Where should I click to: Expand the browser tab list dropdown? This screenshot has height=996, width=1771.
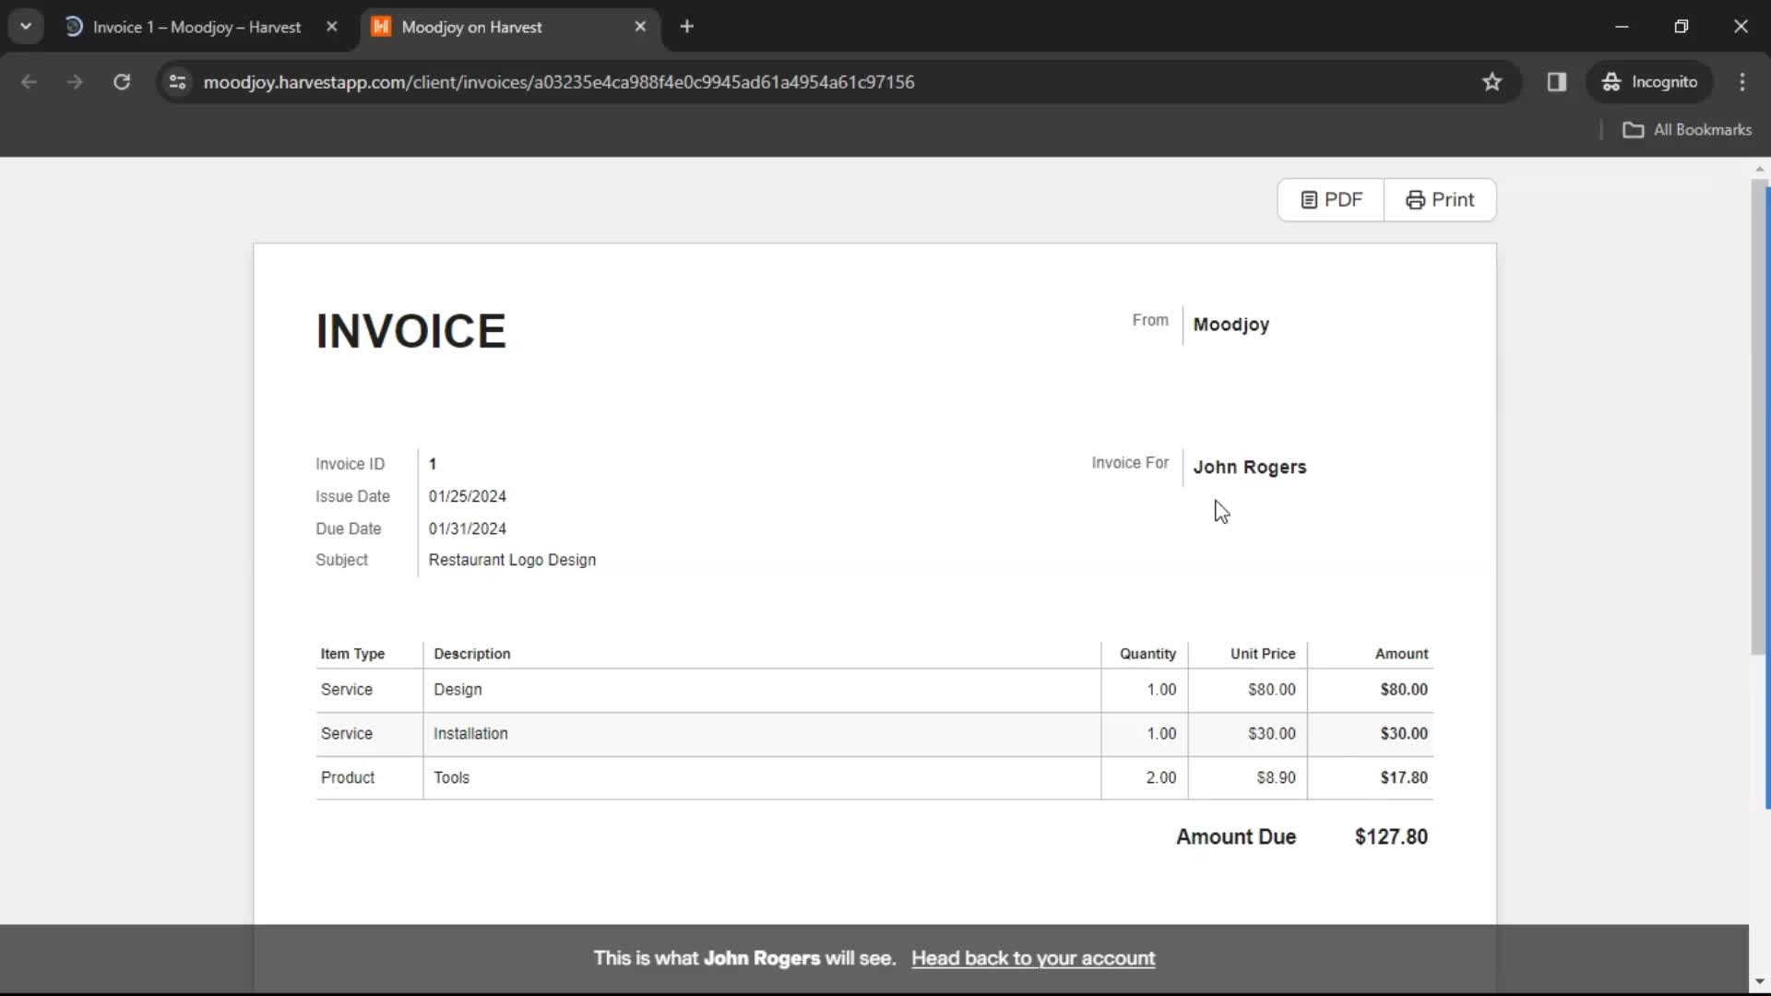26,27
